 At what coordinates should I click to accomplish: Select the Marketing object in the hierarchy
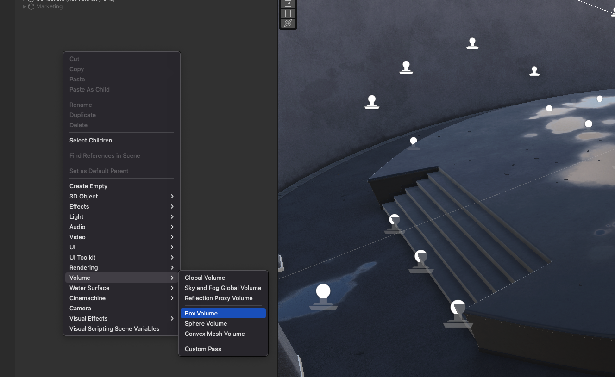click(49, 6)
